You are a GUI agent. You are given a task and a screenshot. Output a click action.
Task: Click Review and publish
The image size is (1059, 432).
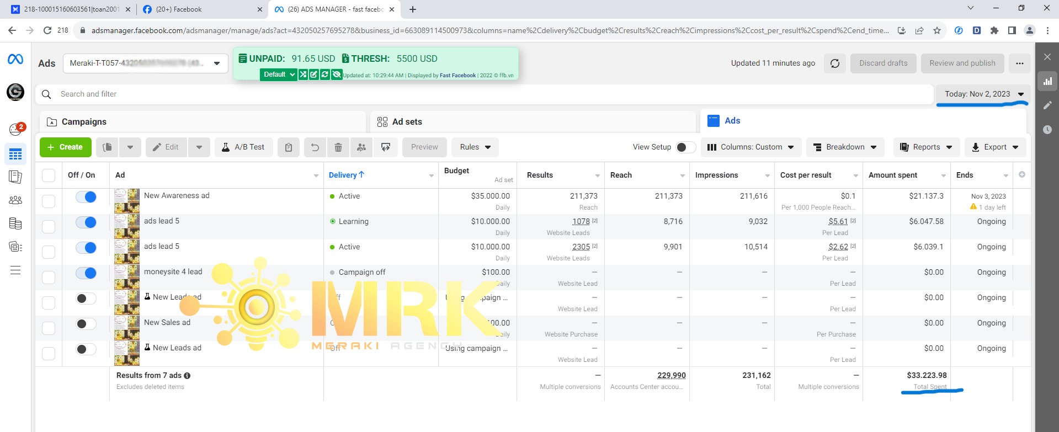962,63
